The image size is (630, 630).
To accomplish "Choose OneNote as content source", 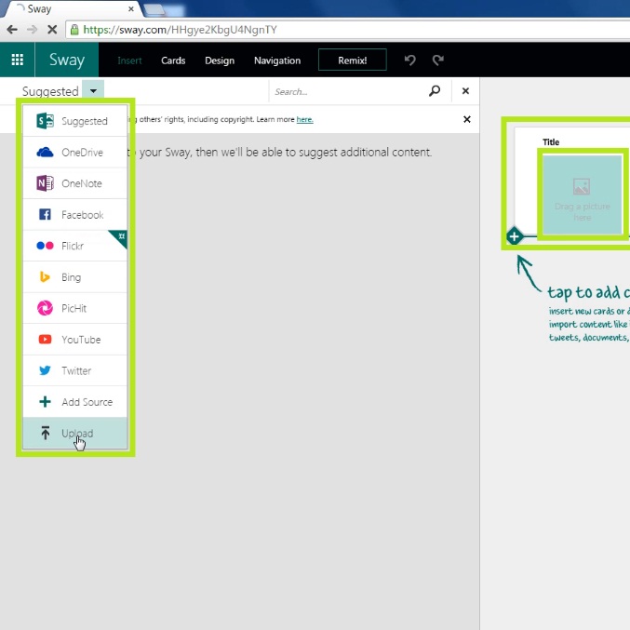I will tap(75, 183).
